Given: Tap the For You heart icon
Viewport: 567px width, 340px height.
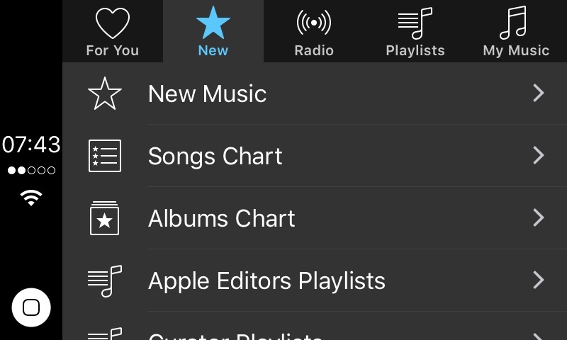Looking at the screenshot, I should pos(112,23).
